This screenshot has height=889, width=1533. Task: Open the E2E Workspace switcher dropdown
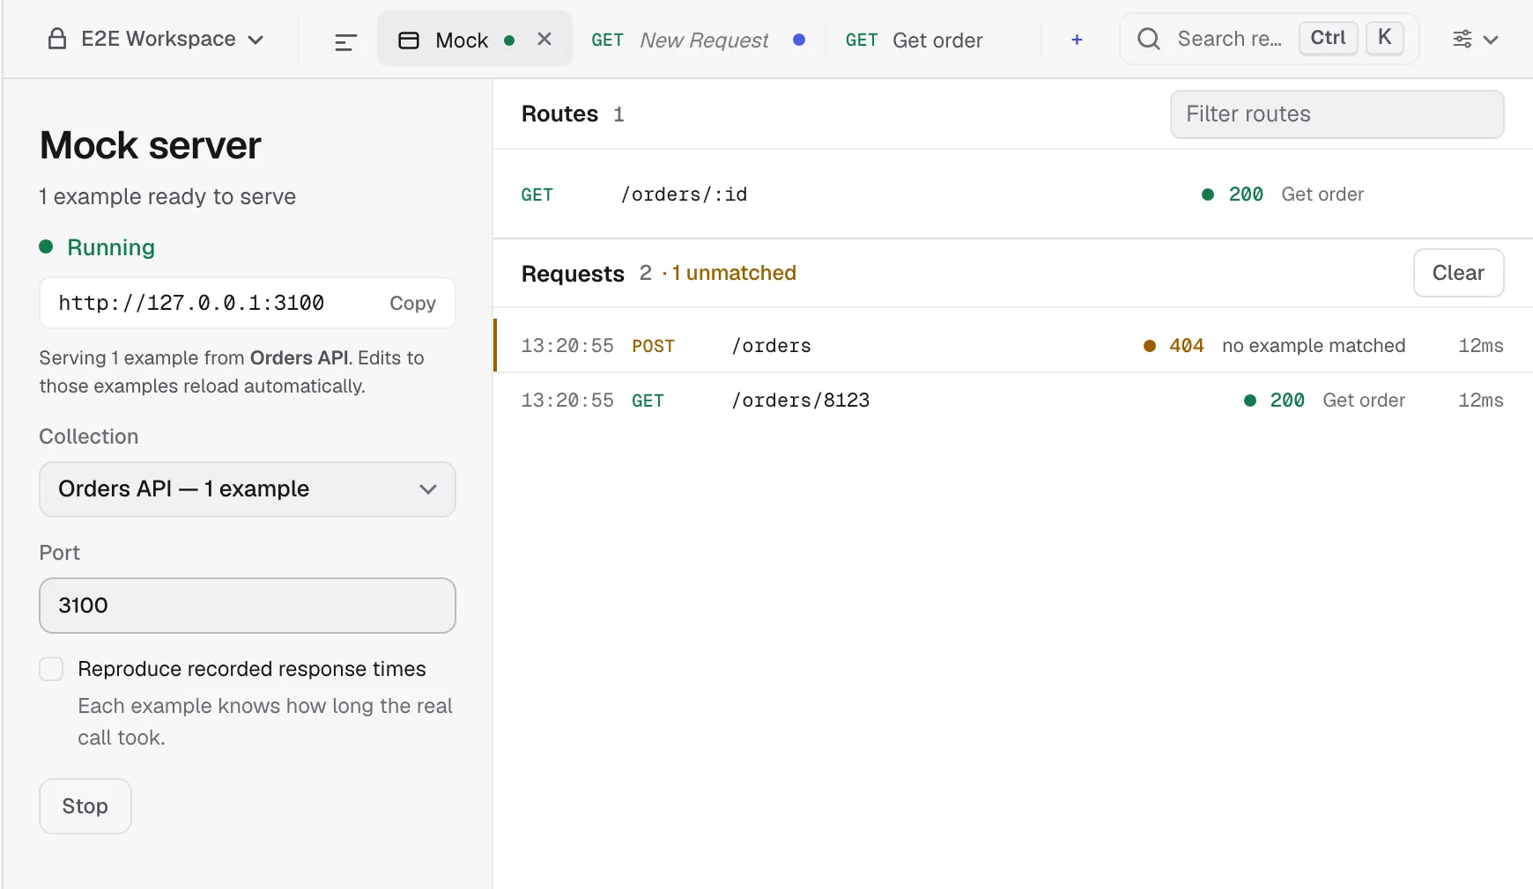click(x=156, y=40)
